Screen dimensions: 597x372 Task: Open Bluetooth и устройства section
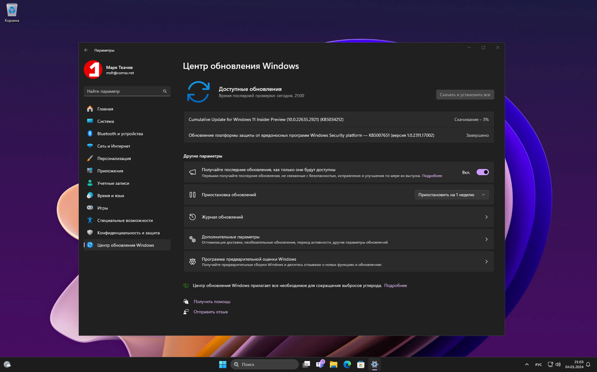127,134
